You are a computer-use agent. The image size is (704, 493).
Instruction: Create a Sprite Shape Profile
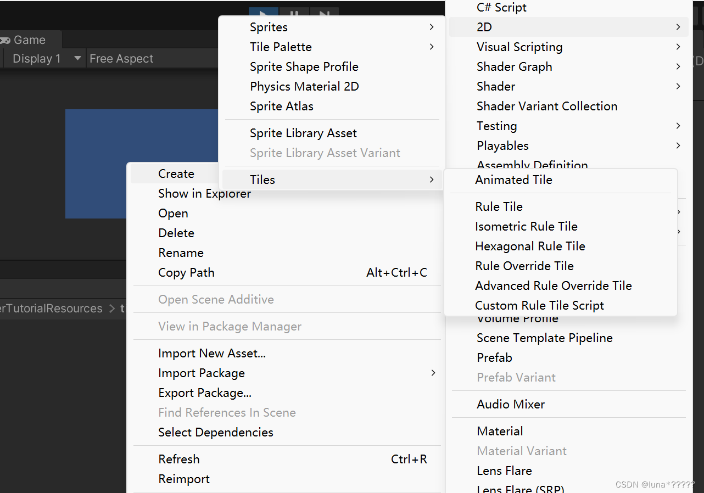[x=332, y=67]
